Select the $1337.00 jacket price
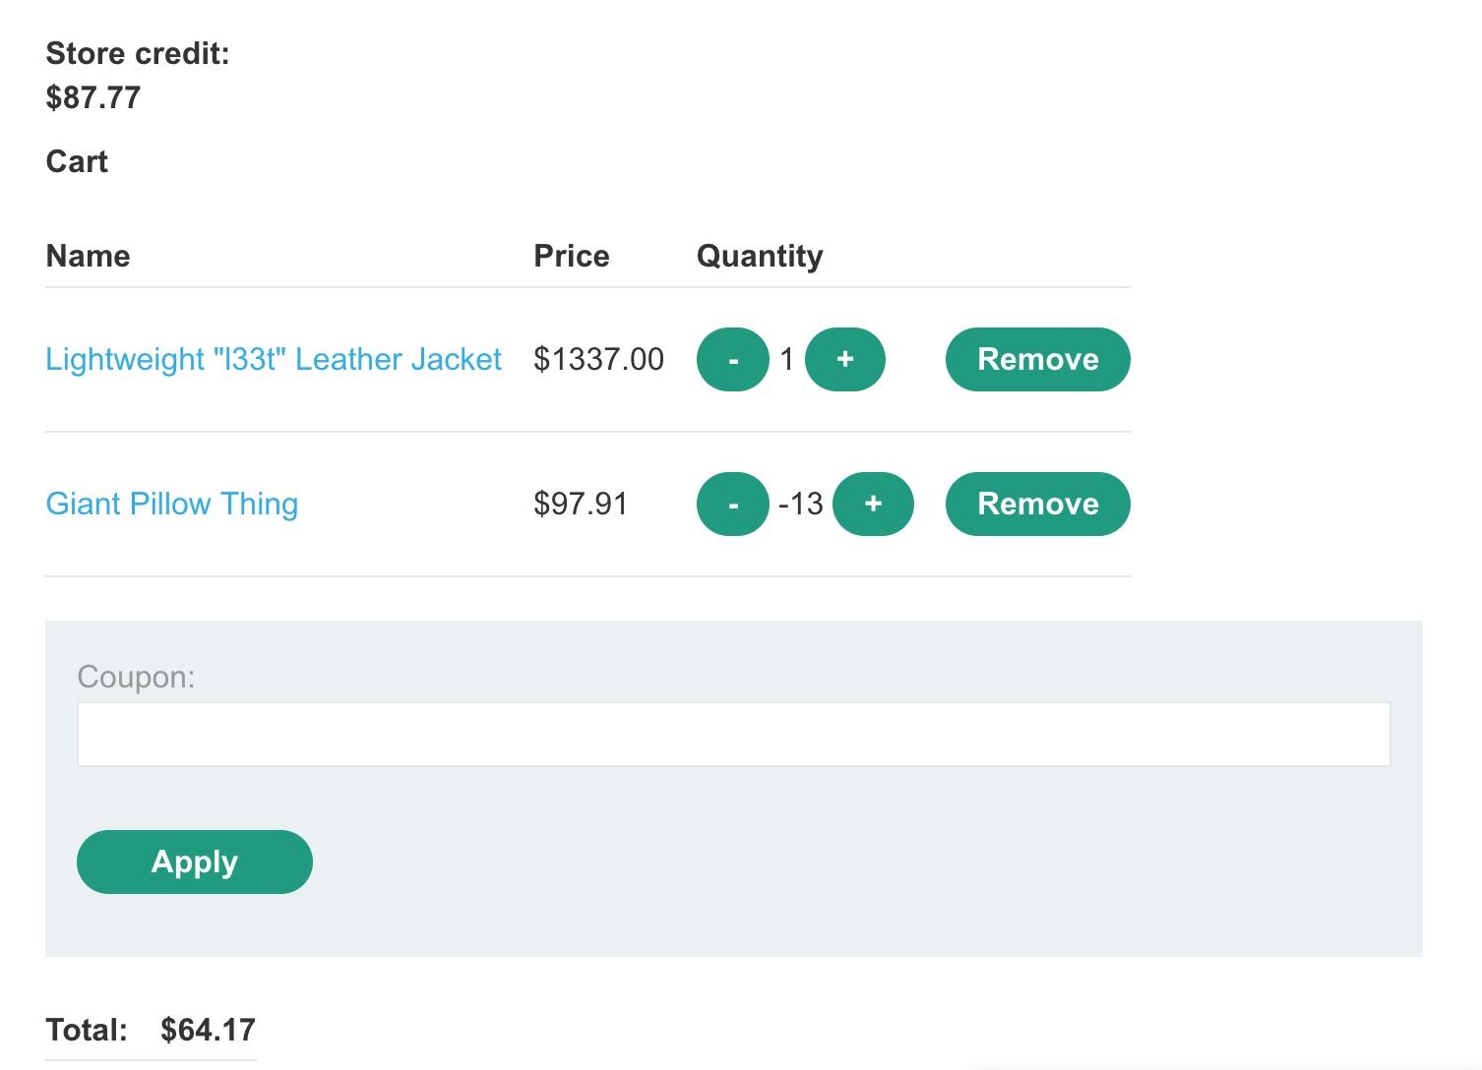The image size is (1482, 1070). click(598, 360)
